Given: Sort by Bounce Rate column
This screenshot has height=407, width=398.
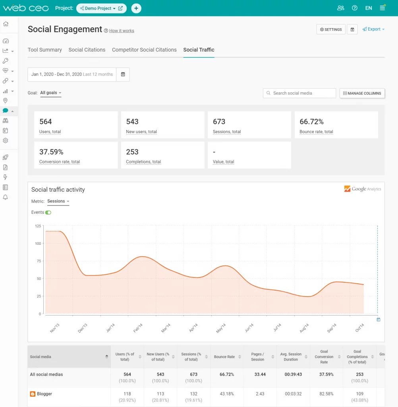Looking at the screenshot, I should point(227,357).
